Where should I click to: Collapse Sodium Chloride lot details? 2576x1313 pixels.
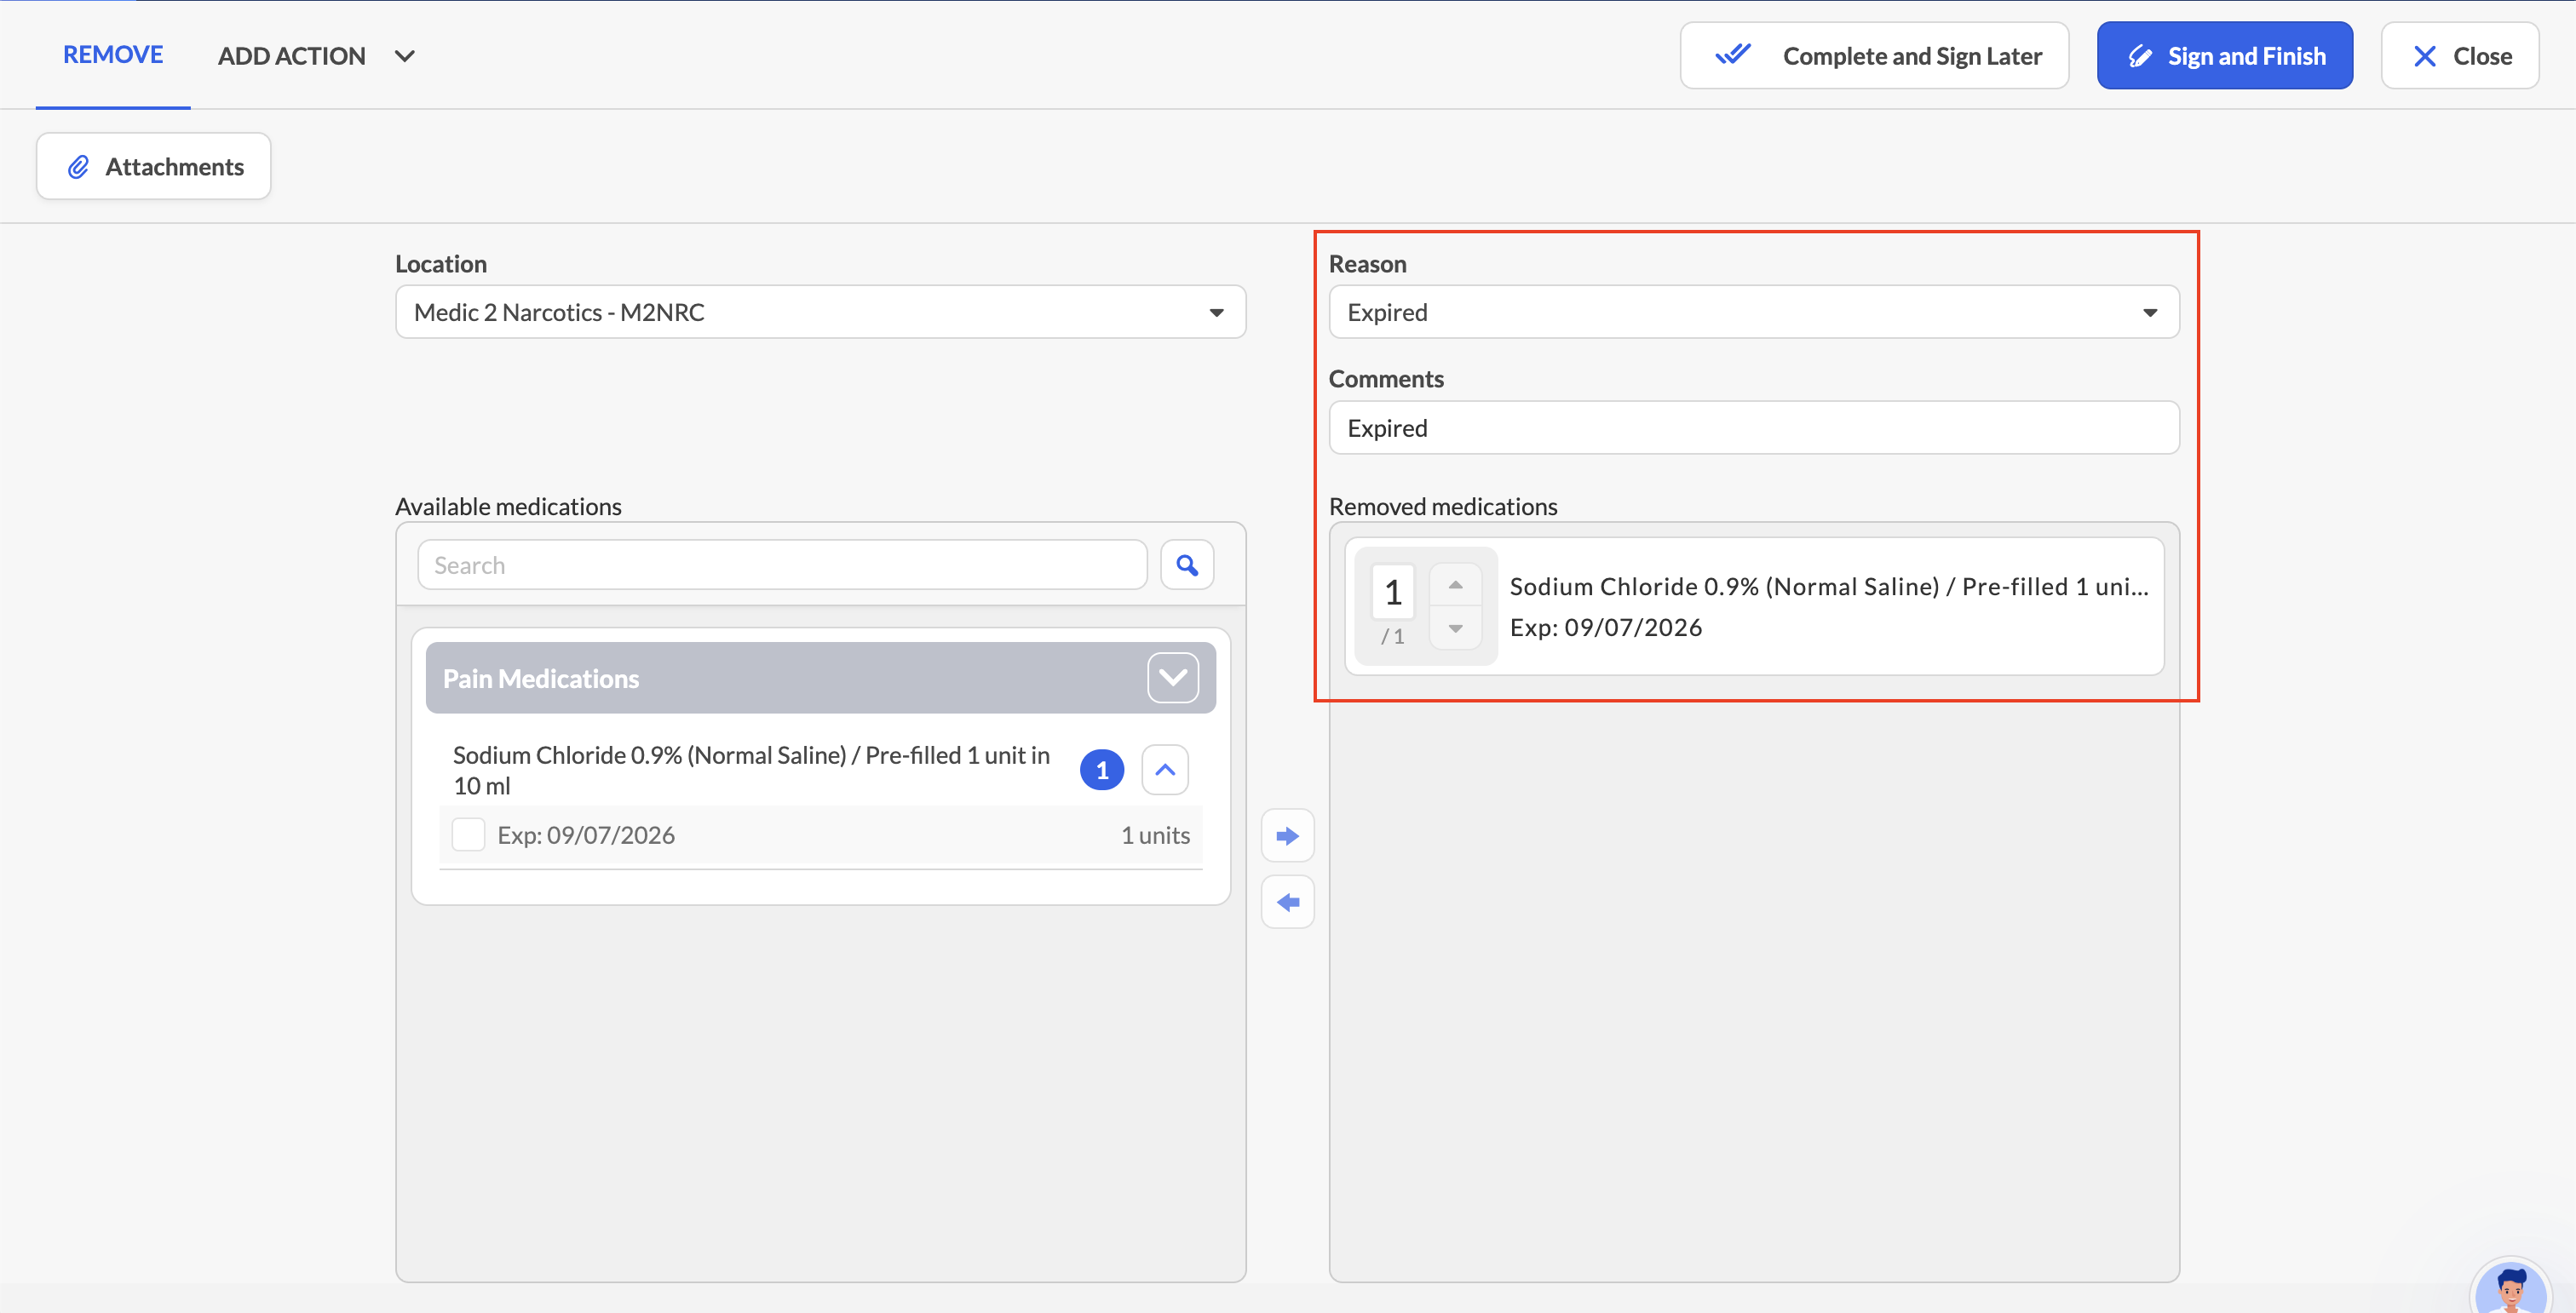click(x=1165, y=771)
